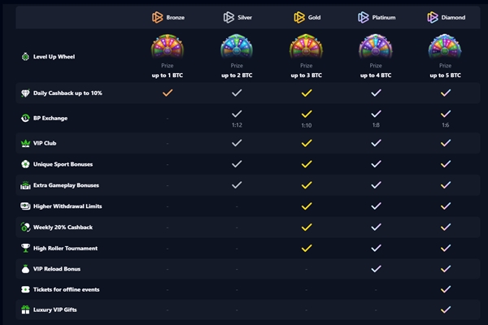Click the '1:10' exchange rate value
The width and height of the screenshot is (488, 325).
307,125
